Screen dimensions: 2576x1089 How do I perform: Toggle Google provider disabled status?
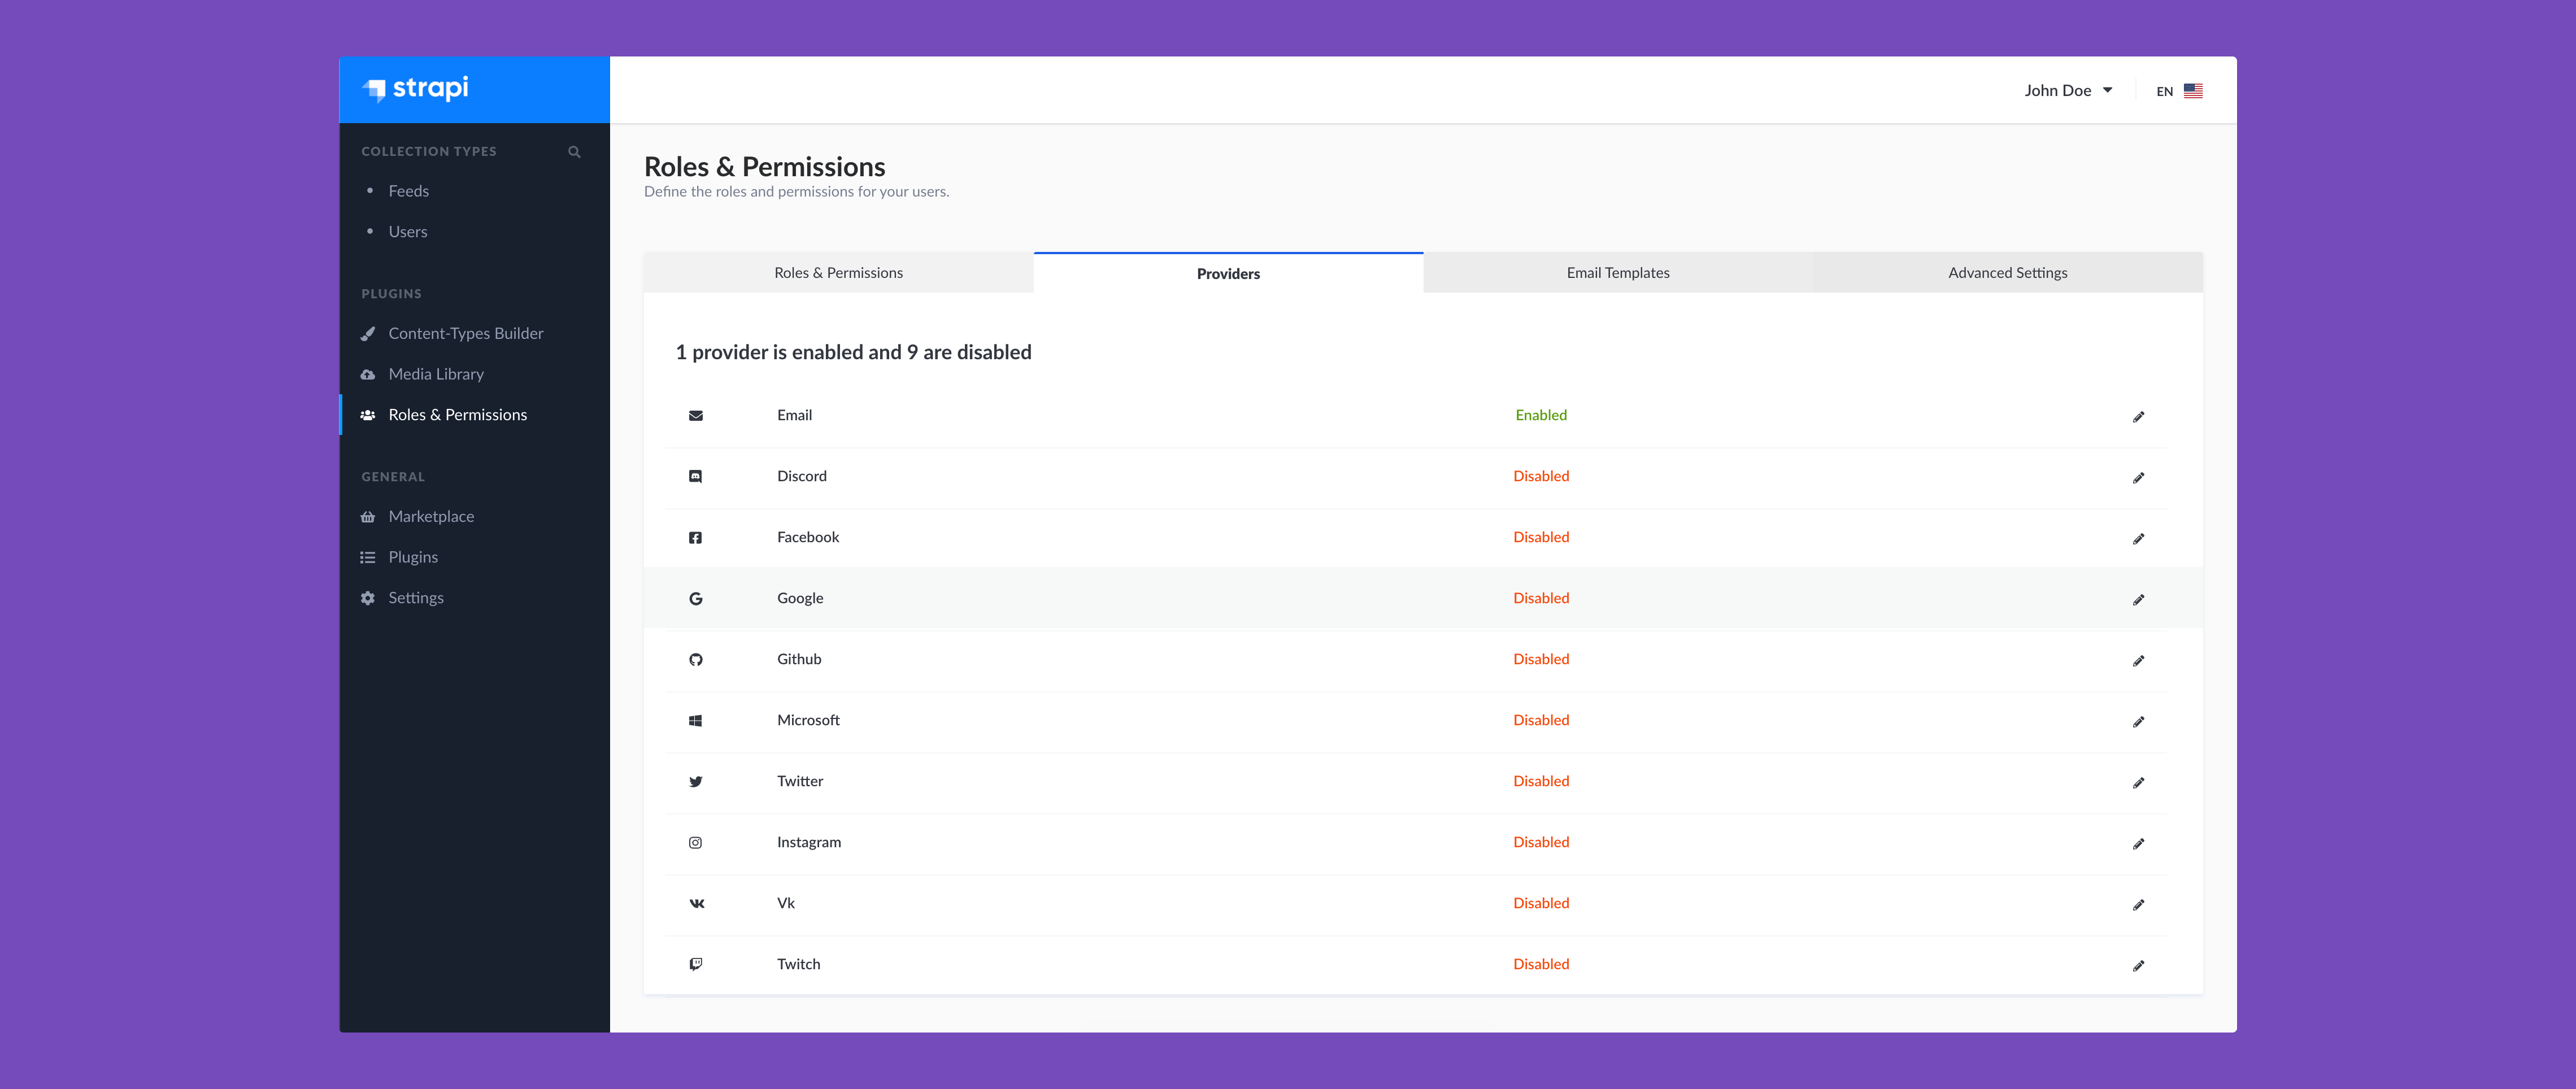(2138, 598)
